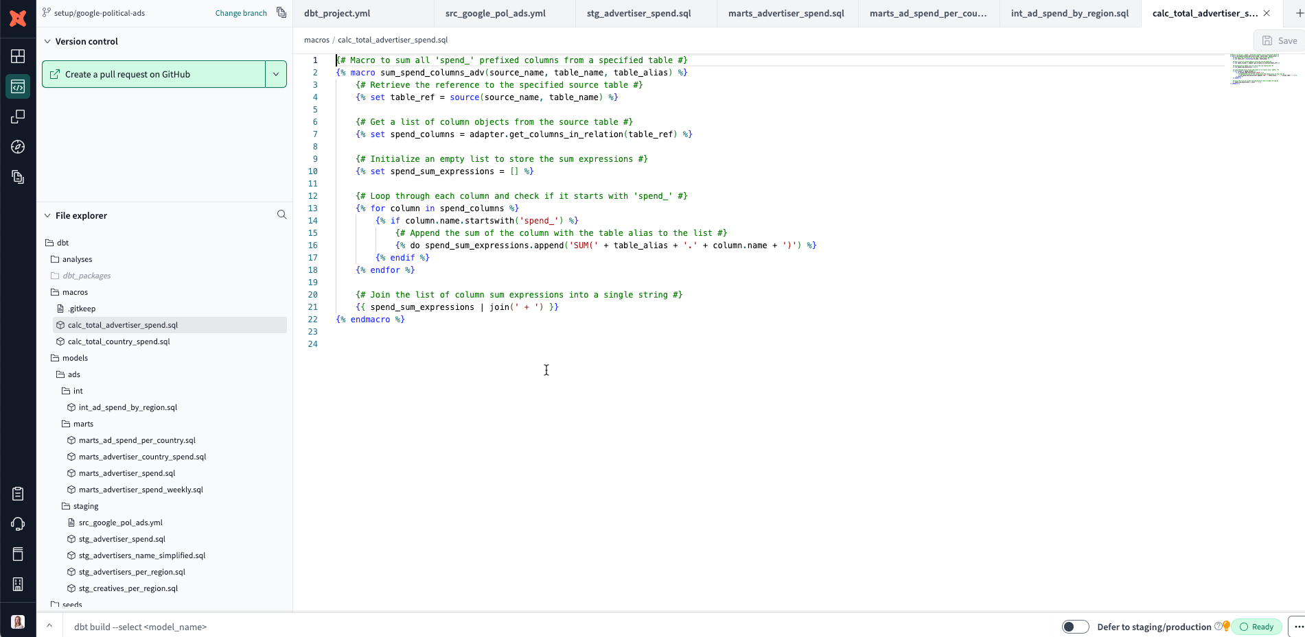Open dropdown next to Create pull request
This screenshot has width=1305, height=637.
tap(276, 74)
